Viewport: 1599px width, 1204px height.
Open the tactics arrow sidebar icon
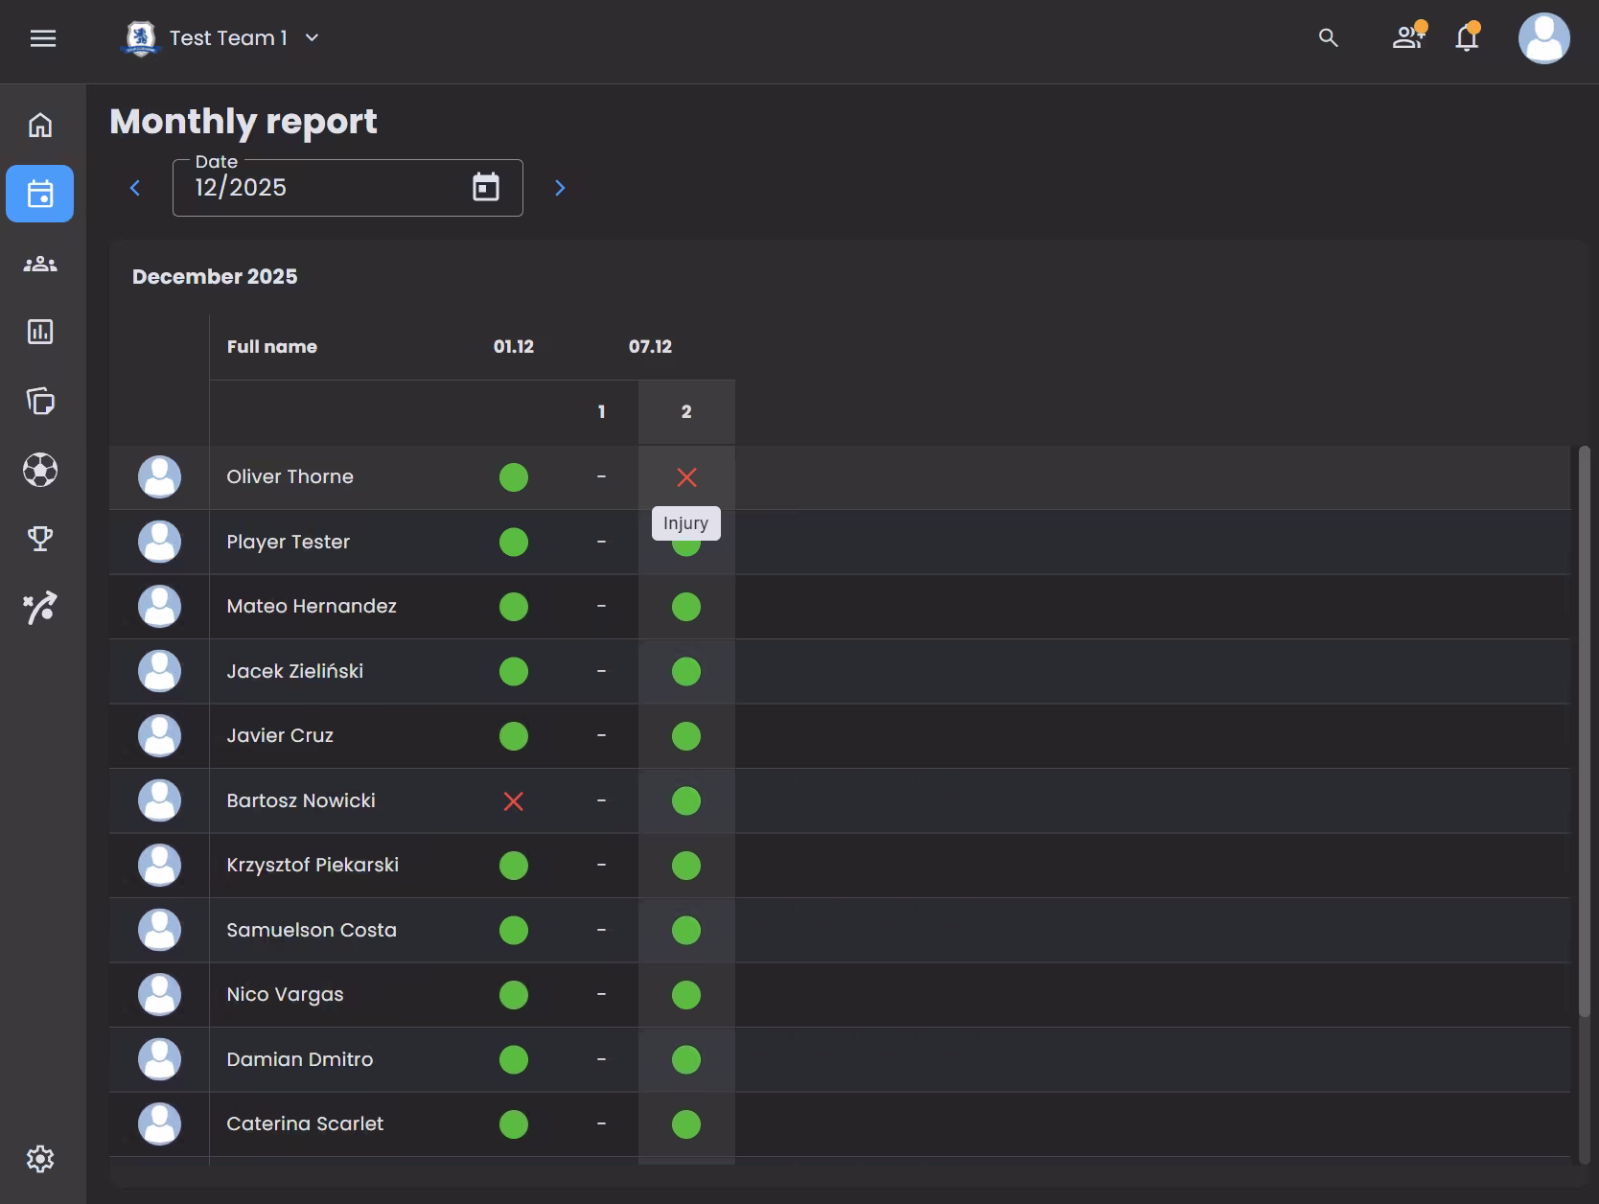point(40,608)
